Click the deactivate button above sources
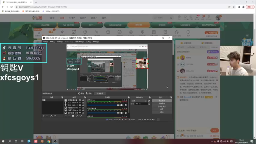The image size is (256, 144). (100, 93)
